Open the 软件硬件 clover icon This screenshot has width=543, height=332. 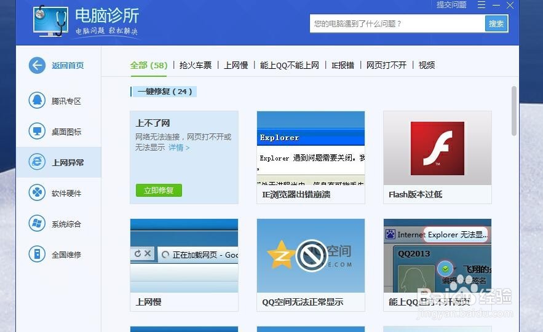point(37,193)
